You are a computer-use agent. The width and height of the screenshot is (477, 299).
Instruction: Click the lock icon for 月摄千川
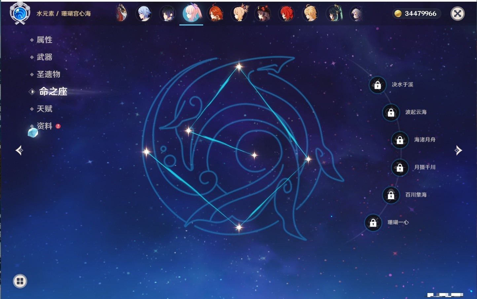pyautogui.click(x=400, y=168)
